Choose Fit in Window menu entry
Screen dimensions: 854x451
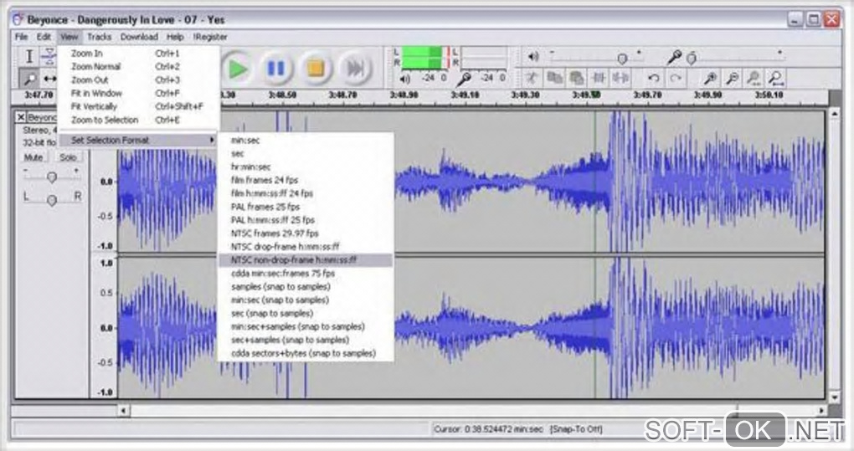pyautogui.click(x=138, y=93)
